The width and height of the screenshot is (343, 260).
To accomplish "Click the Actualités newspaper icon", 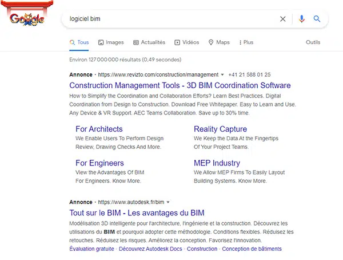I will (136, 42).
